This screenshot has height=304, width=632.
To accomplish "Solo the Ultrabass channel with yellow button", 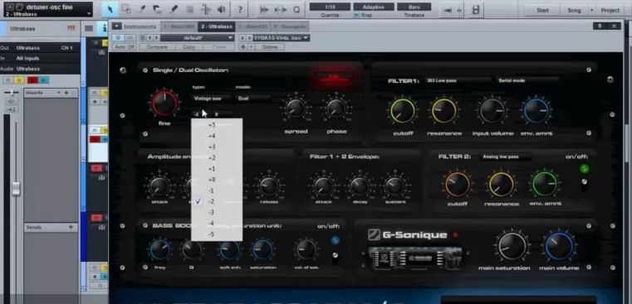I will [19, 80].
